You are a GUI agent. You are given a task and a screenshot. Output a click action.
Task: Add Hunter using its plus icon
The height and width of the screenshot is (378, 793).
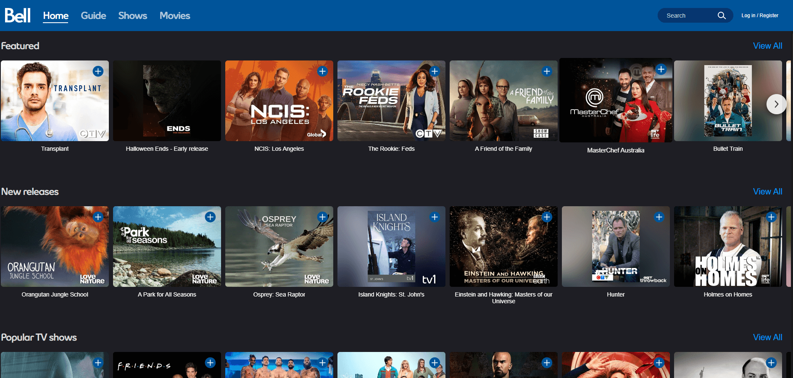[659, 217]
